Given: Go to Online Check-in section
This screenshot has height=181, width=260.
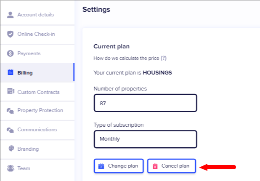Looking at the screenshot, I should [x=36, y=34].
